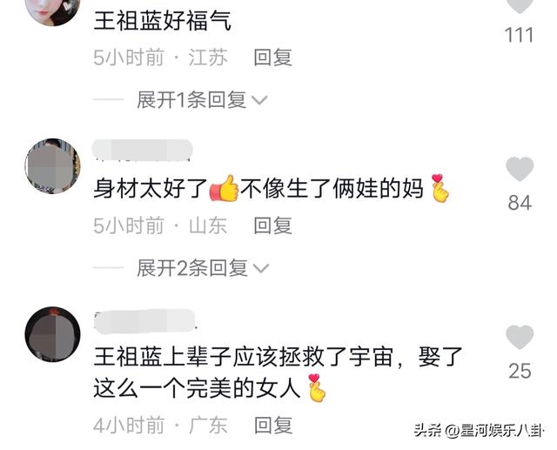Open blurred username above 王祖蓝上辈子 comment
557x450 pixels.
click(144, 321)
